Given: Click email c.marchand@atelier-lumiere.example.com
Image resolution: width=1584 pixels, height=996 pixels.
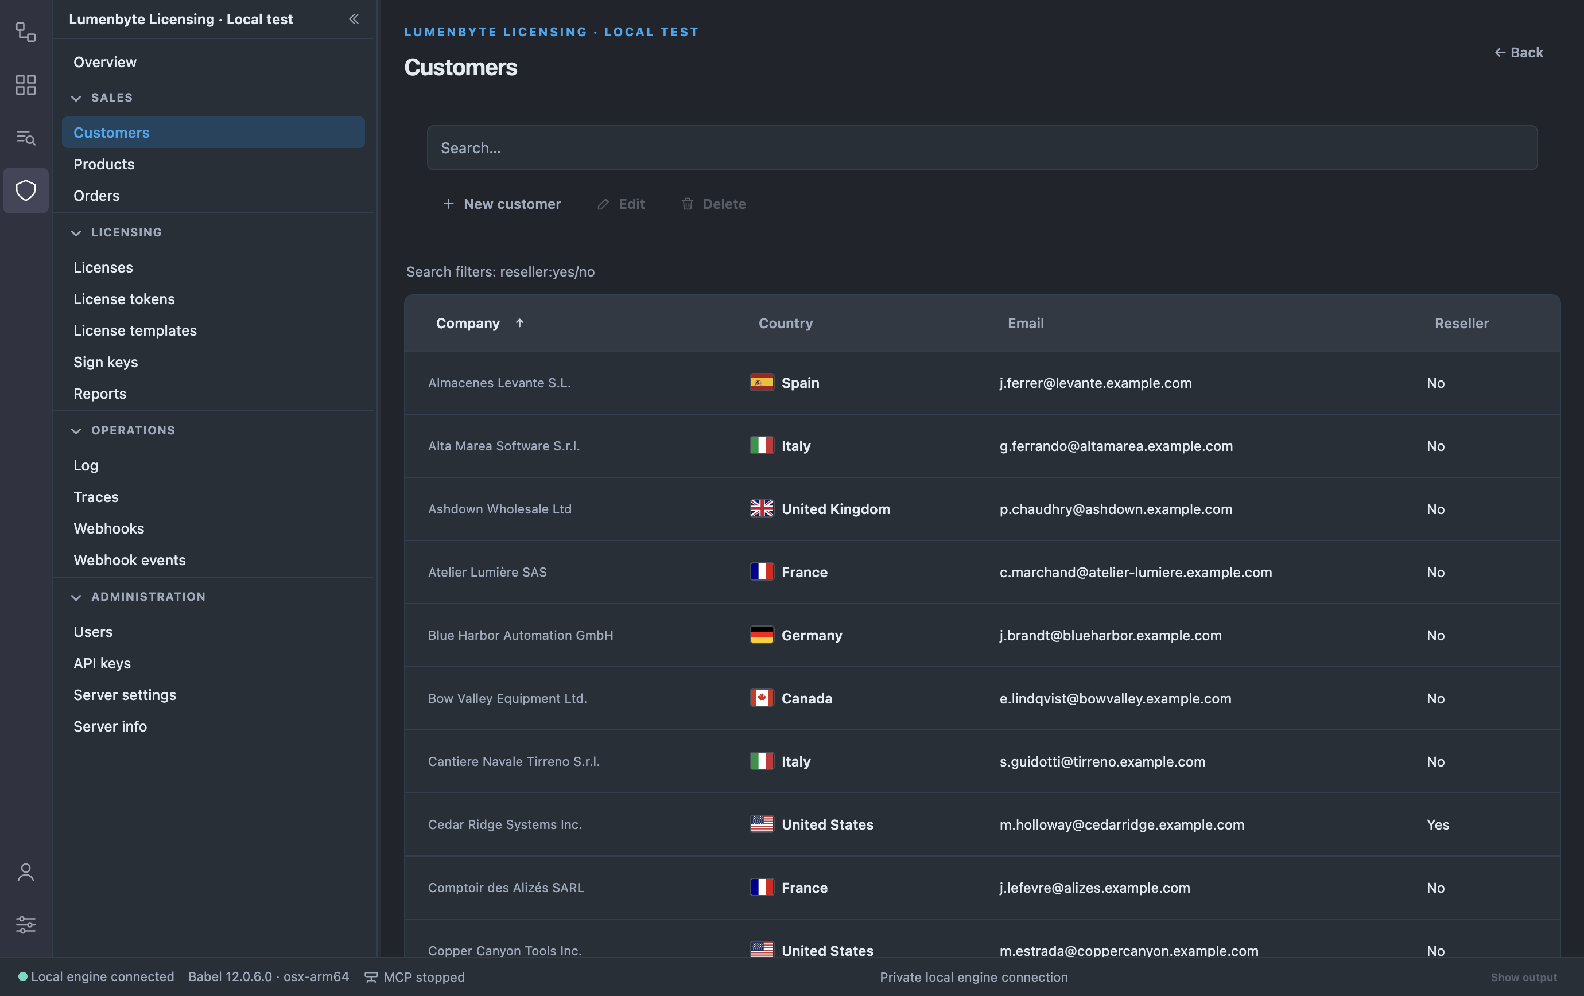Looking at the screenshot, I should pyautogui.click(x=1135, y=572).
